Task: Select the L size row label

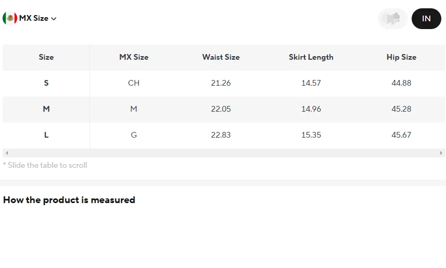Action: coord(46,135)
